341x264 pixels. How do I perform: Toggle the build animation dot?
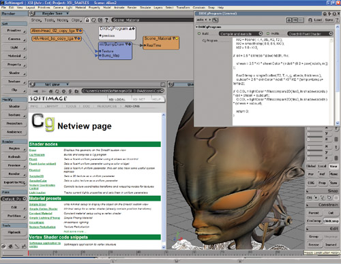click(x=199, y=33)
